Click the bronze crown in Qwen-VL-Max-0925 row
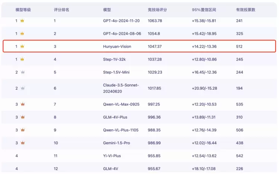 pos(22,104)
